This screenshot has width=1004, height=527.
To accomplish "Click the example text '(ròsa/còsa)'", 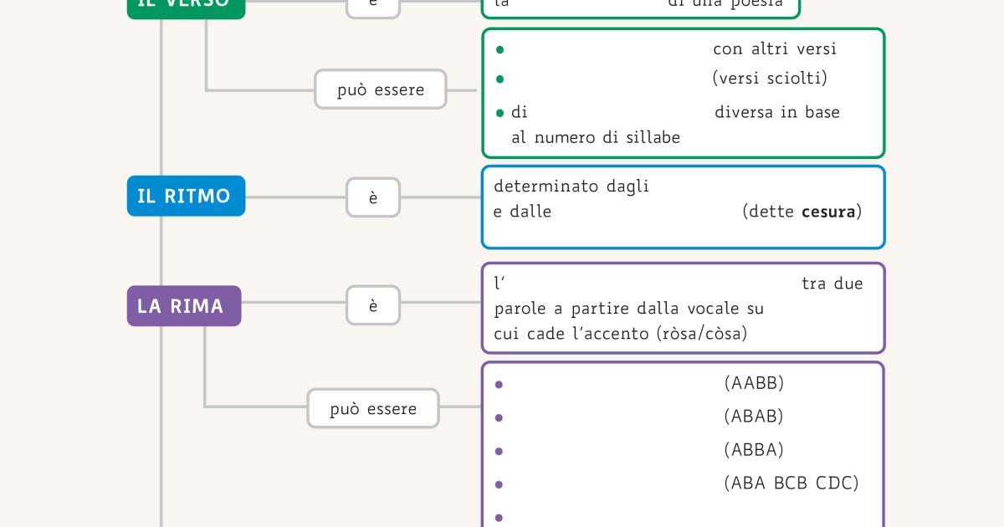I will [700, 334].
